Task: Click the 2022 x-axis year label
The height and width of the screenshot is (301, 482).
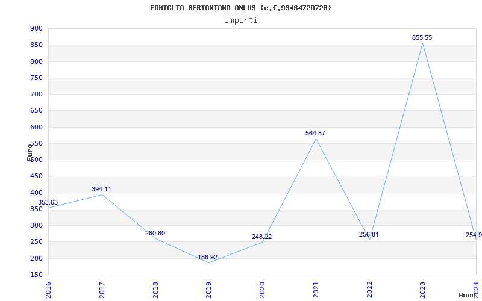Action: (x=369, y=290)
